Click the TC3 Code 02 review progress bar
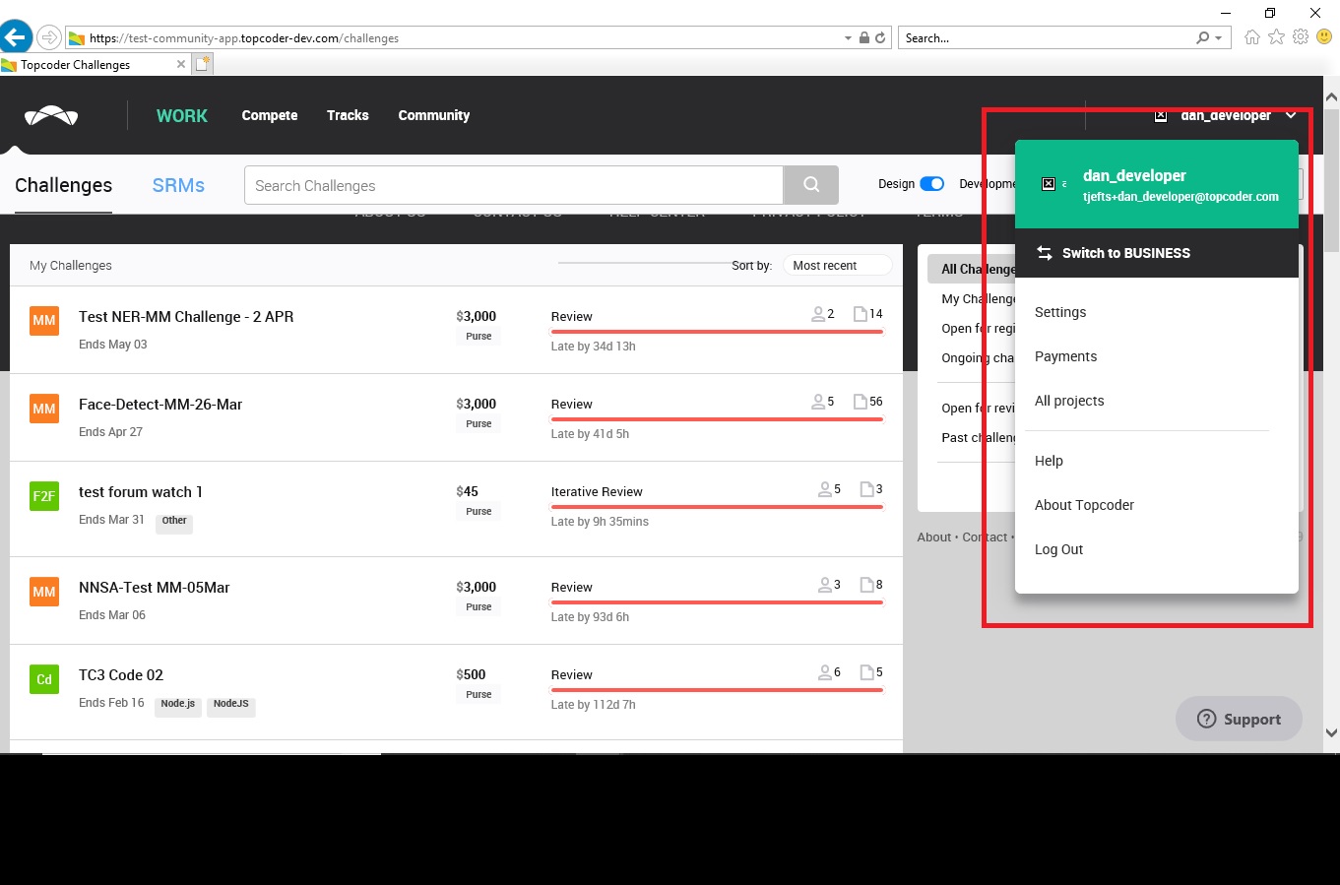The width and height of the screenshot is (1340, 885). point(717,690)
